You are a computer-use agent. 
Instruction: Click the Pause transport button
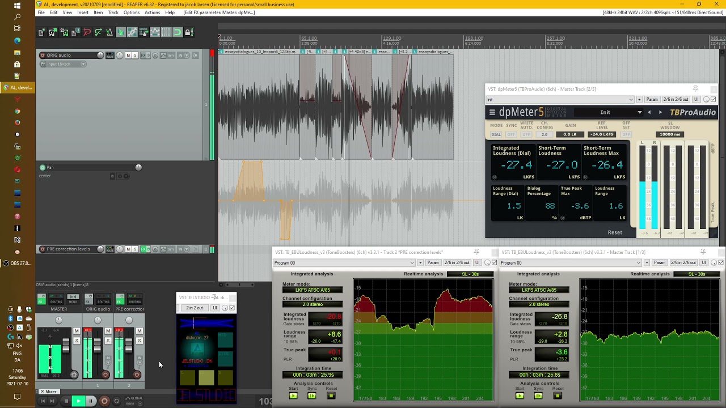(90, 401)
